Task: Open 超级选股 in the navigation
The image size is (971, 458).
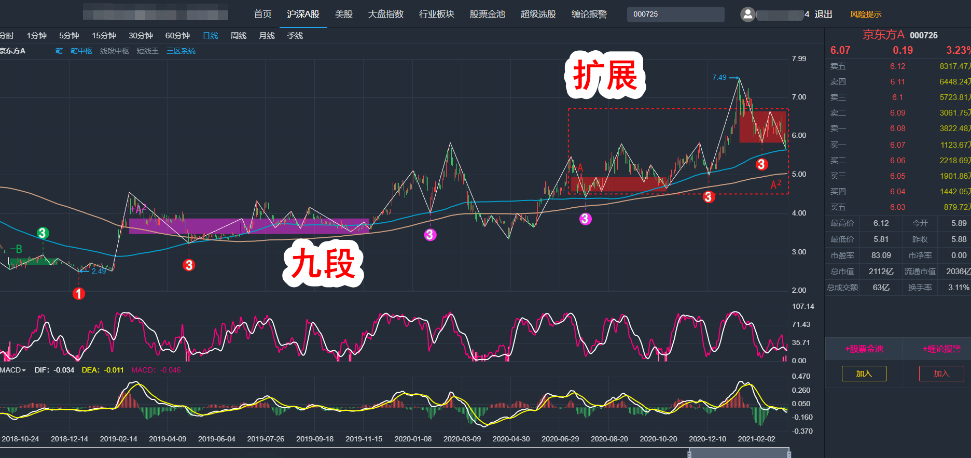Action: click(538, 14)
